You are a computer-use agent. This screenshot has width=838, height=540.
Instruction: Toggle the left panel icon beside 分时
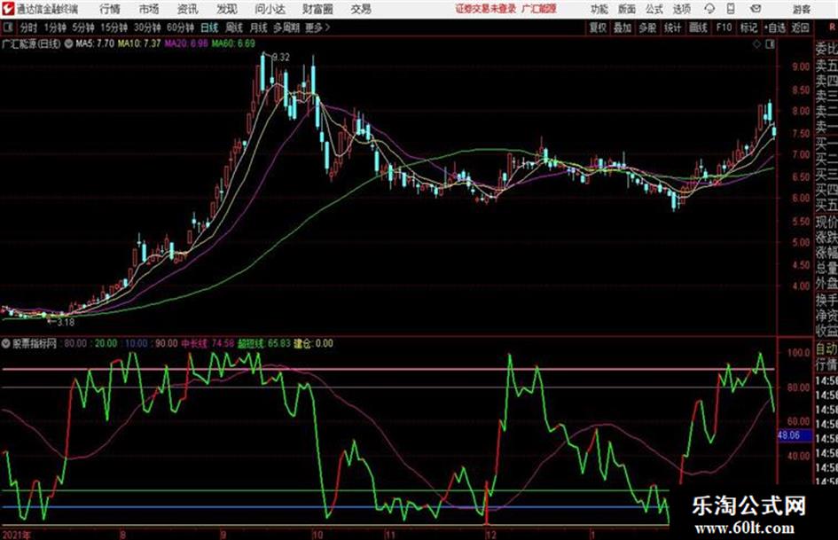tap(7, 27)
